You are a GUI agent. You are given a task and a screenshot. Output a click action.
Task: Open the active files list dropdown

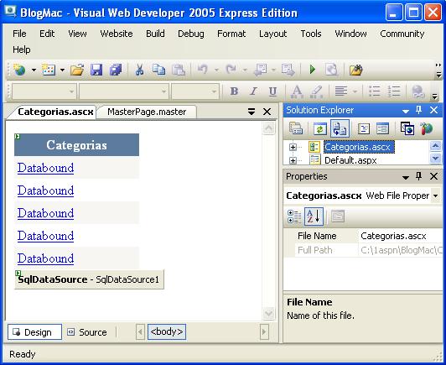click(x=252, y=112)
